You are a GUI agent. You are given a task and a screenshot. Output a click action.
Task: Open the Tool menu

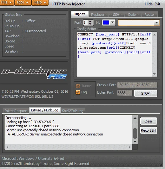[23, 2]
